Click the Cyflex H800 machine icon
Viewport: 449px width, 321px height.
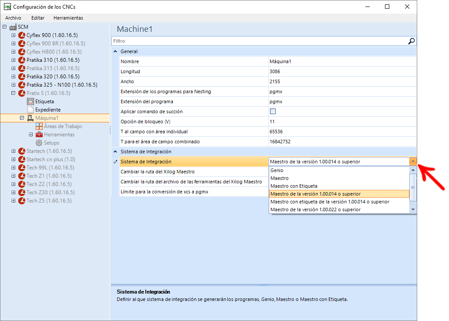(22, 52)
